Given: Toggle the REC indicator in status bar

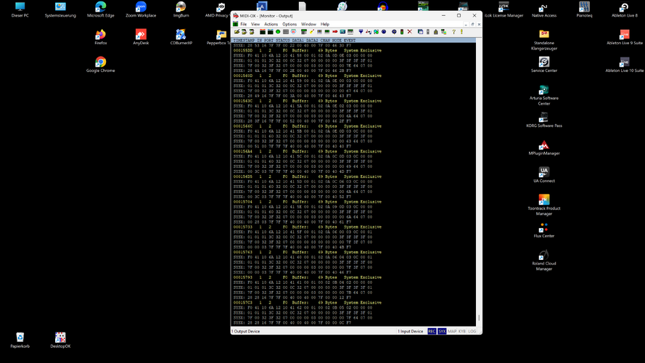Looking at the screenshot, I should [x=432, y=331].
